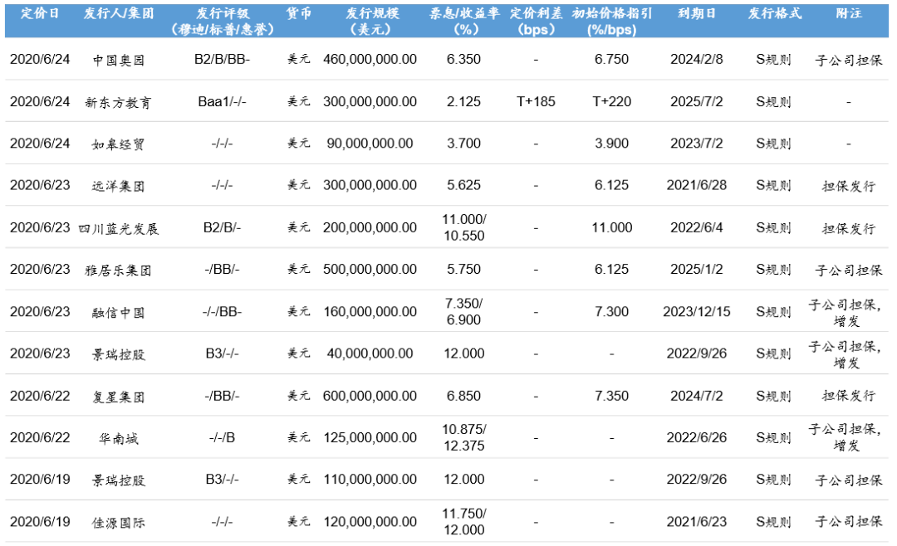
Task: Click initial guidance 3.900
Action: coord(612,144)
